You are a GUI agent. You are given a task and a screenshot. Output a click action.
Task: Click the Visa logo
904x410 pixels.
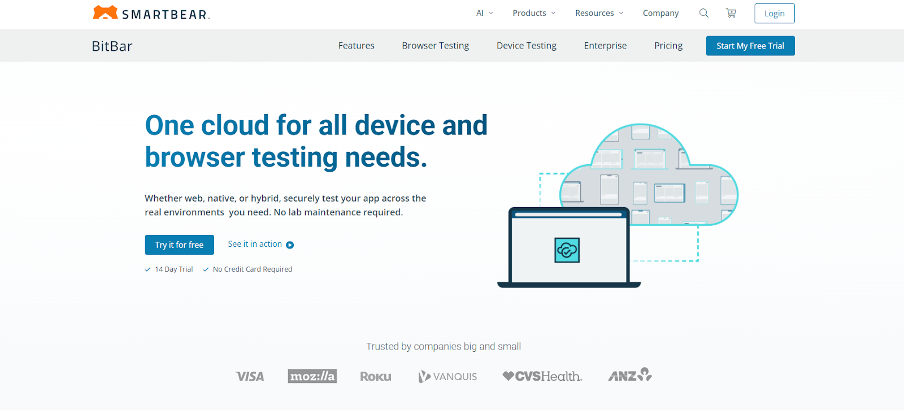[x=250, y=376]
